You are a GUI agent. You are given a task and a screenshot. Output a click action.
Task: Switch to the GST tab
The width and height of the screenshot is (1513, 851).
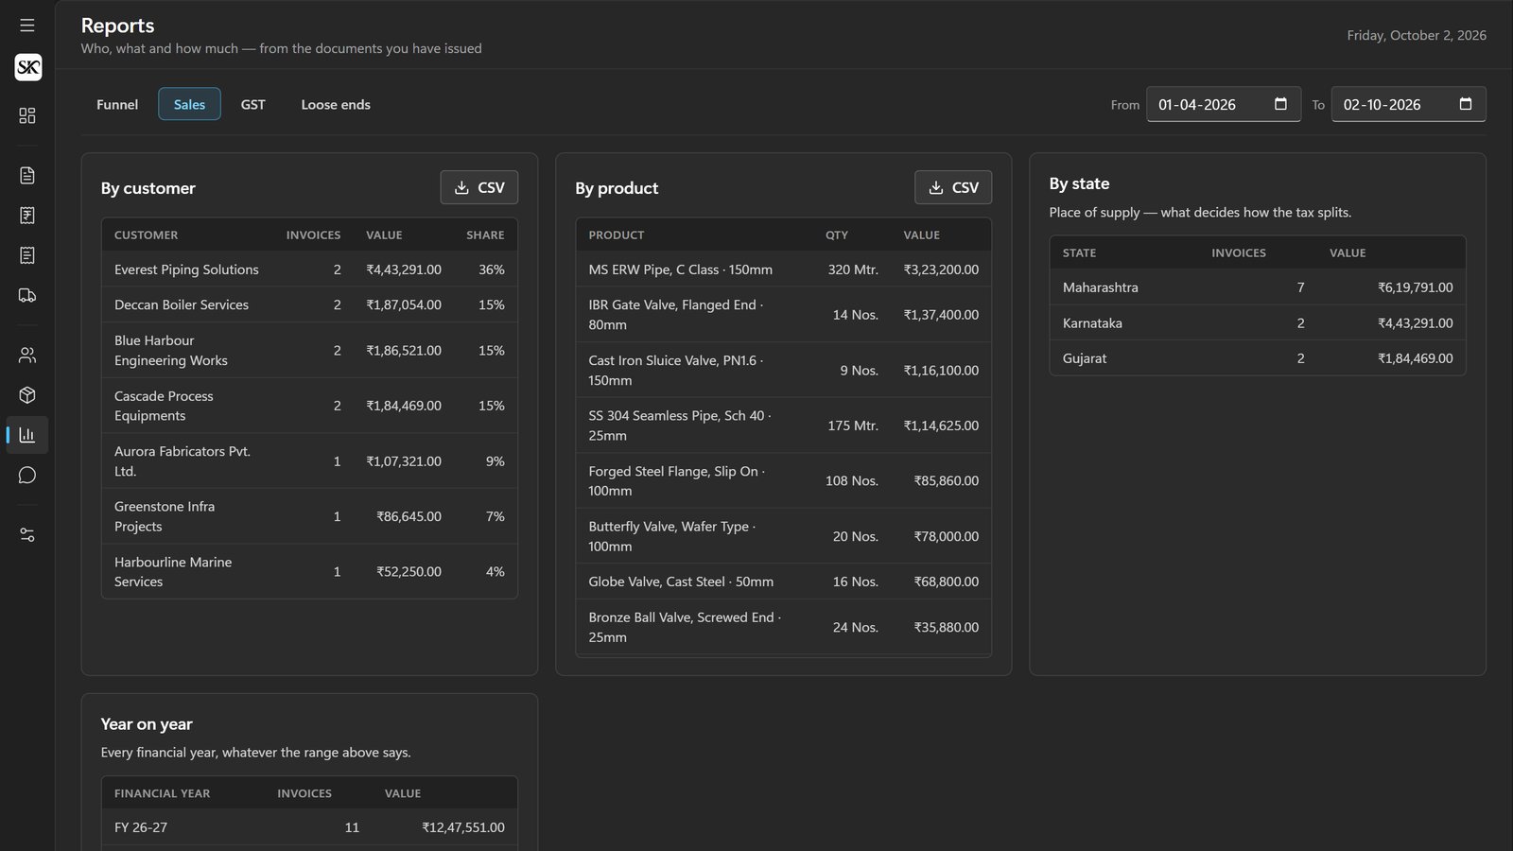click(252, 104)
